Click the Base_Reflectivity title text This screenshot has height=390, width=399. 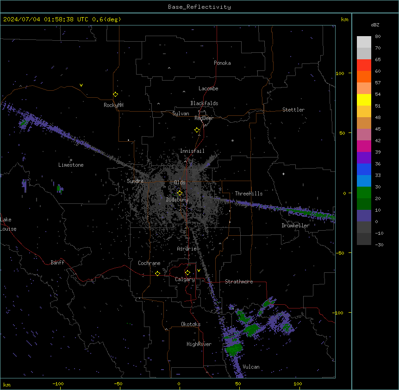click(199, 7)
